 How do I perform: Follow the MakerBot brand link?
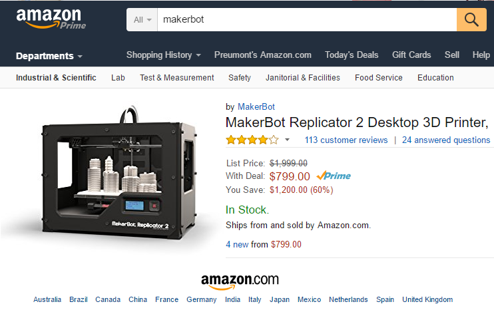(x=256, y=107)
